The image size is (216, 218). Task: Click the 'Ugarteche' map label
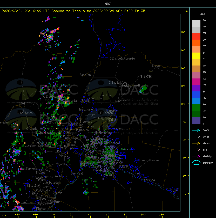(64, 164)
